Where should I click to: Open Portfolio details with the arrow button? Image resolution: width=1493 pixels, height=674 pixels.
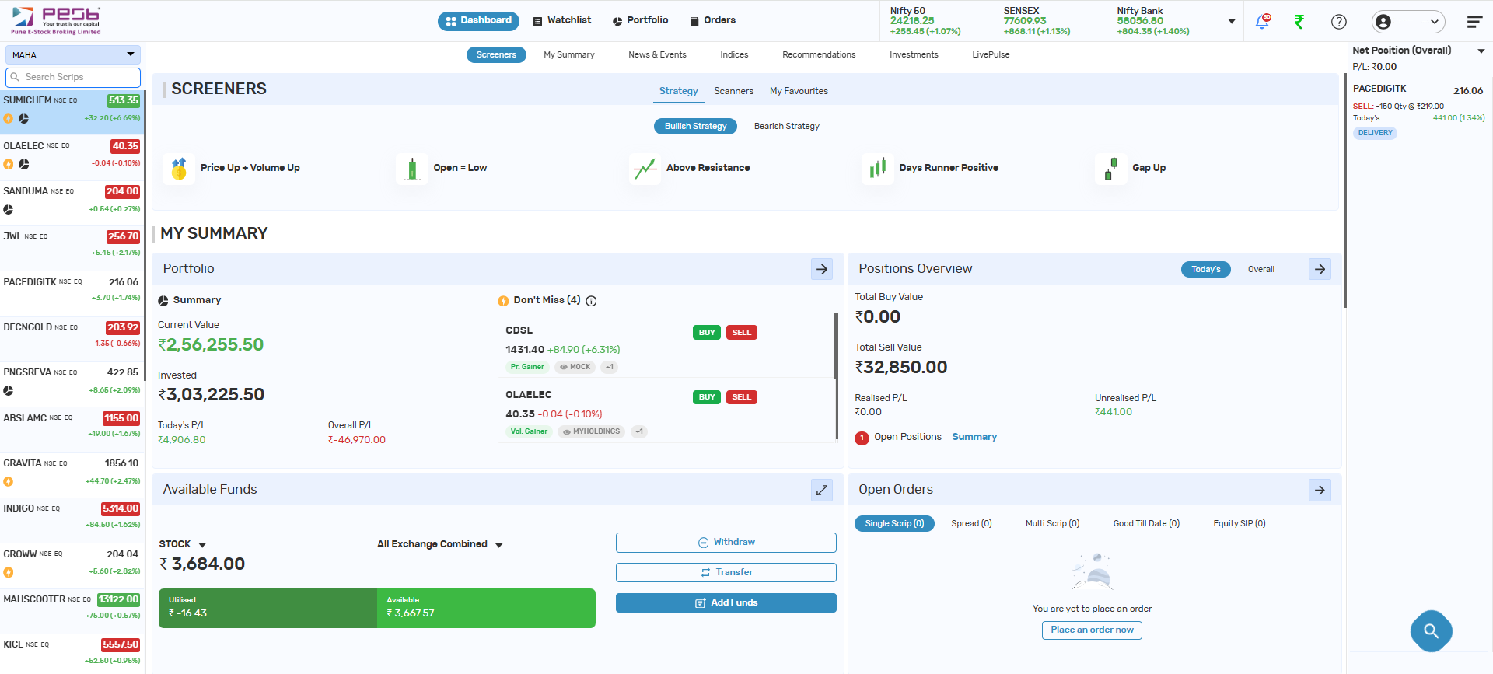[822, 269]
